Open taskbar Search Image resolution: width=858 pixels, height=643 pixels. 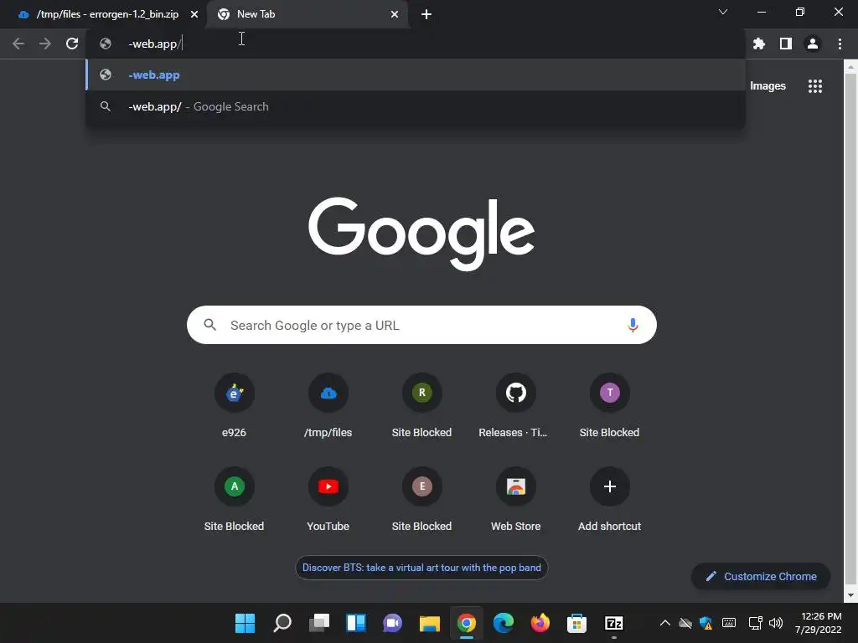[282, 623]
